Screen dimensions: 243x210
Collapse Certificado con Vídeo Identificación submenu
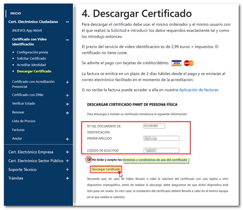(67, 40)
